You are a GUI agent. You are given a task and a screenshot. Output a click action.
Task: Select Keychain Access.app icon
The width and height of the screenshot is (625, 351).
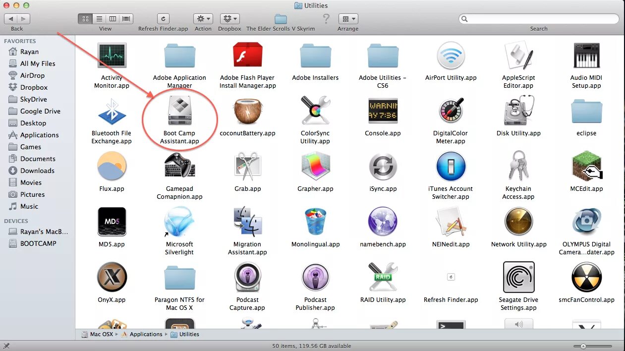[x=518, y=167]
